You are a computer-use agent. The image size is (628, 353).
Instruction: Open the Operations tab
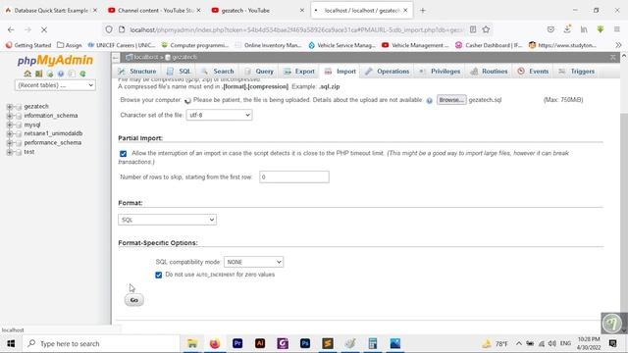pos(388,72)
